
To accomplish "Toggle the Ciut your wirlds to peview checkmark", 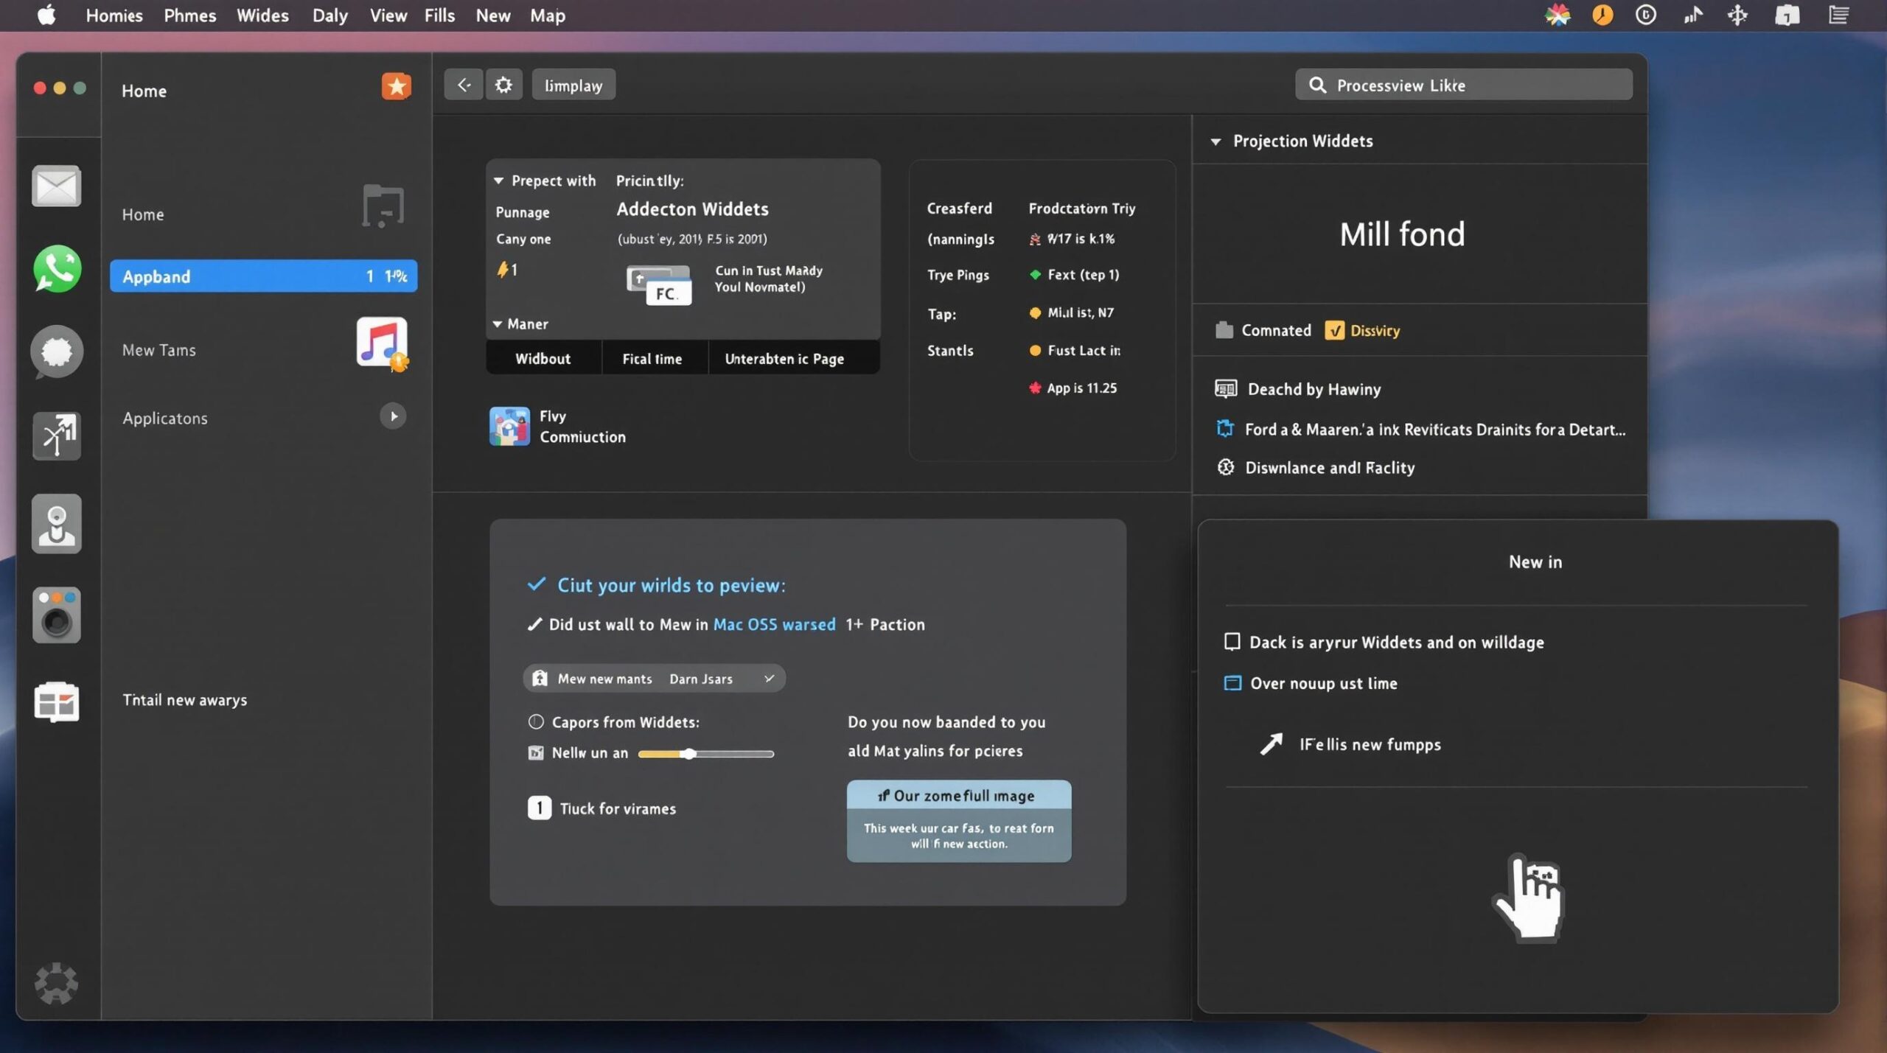I will point(537,584).
